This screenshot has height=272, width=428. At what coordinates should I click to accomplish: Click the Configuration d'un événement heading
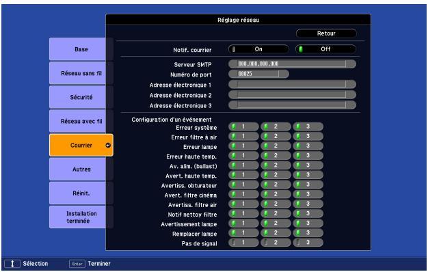[x=172, y=120]
